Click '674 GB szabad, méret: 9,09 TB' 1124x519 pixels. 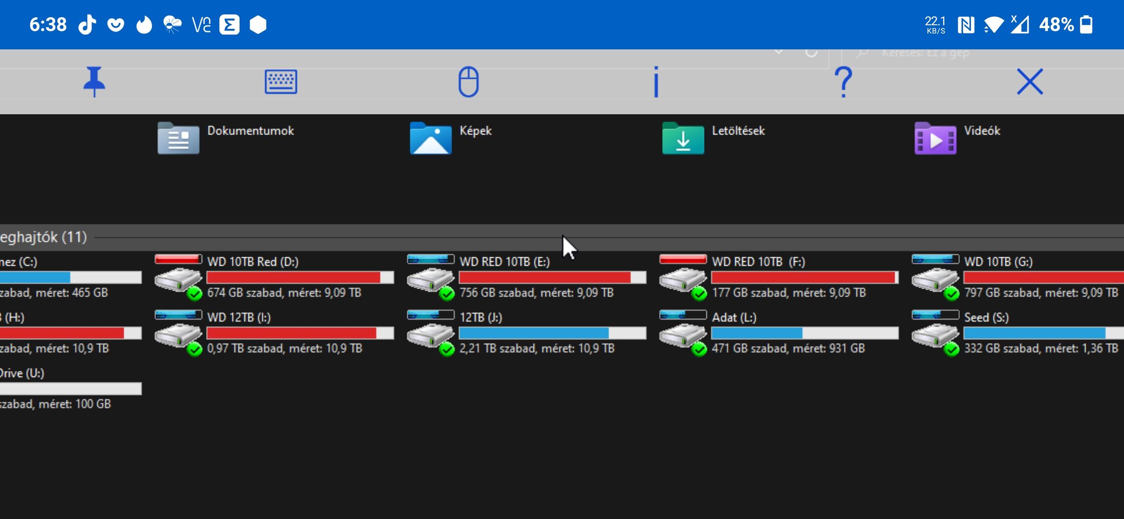(x=284, y=293)
